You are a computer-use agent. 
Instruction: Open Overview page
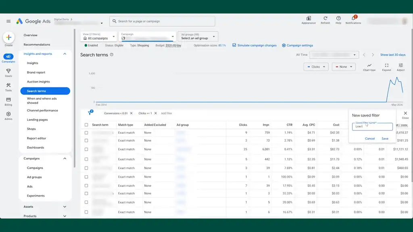tap(30, 35)
